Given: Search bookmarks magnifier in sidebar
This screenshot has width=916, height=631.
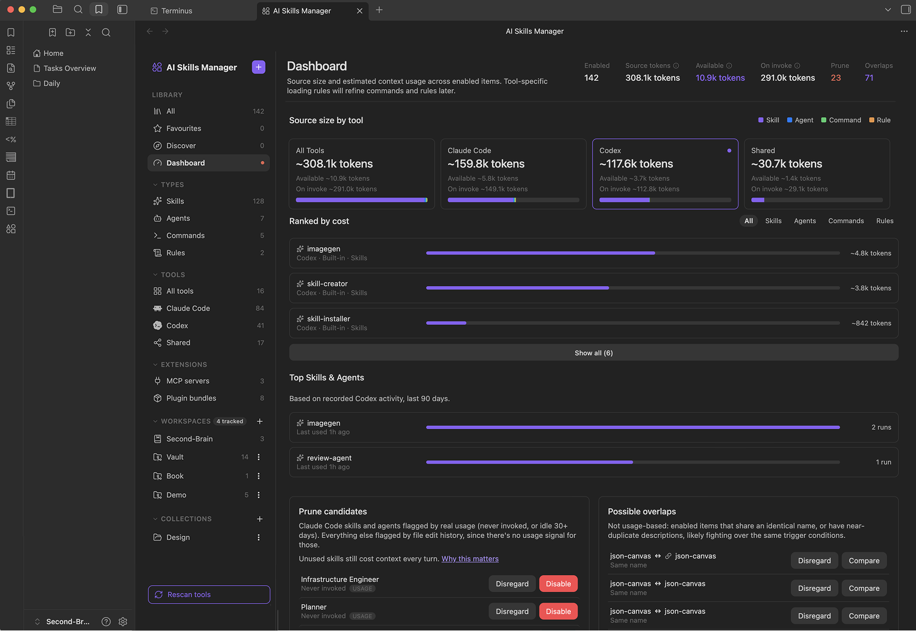Looking at the screenshot, I should point(106,32).
